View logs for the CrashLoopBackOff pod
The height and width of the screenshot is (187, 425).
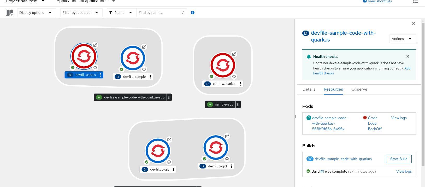(x=399, y=118)
